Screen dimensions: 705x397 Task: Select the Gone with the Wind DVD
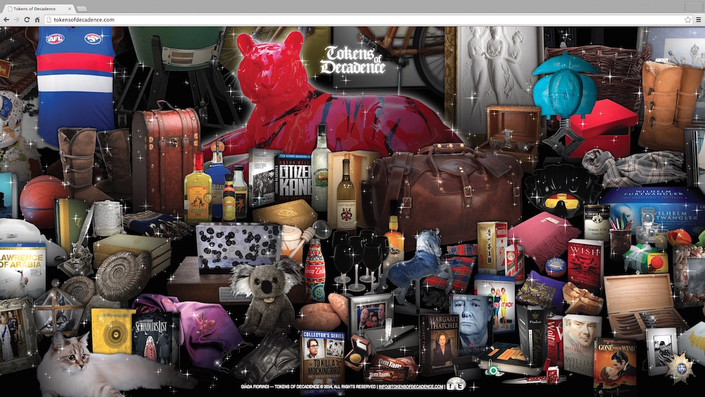coord(615,365)
